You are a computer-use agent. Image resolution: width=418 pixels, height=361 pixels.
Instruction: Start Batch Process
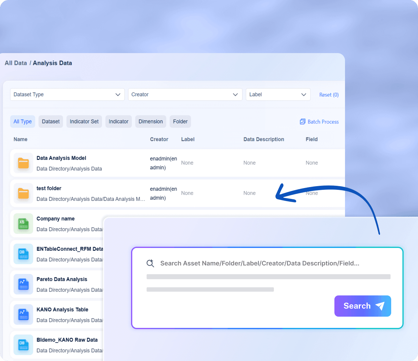point(319,122)
